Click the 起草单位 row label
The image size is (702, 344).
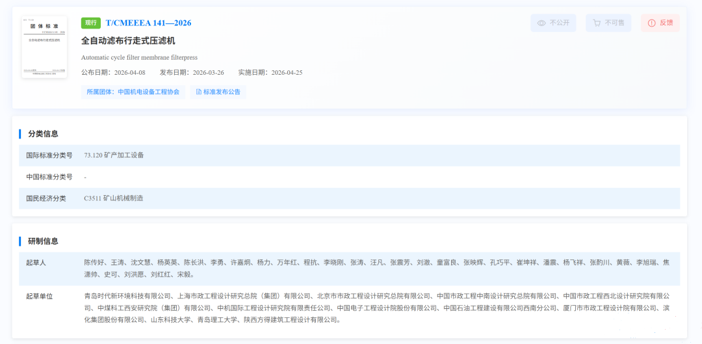(40, 297)
